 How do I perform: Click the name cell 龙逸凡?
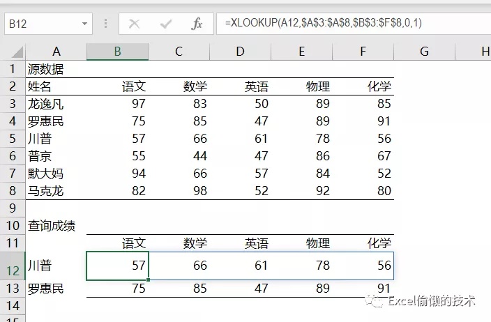[56, 104]
